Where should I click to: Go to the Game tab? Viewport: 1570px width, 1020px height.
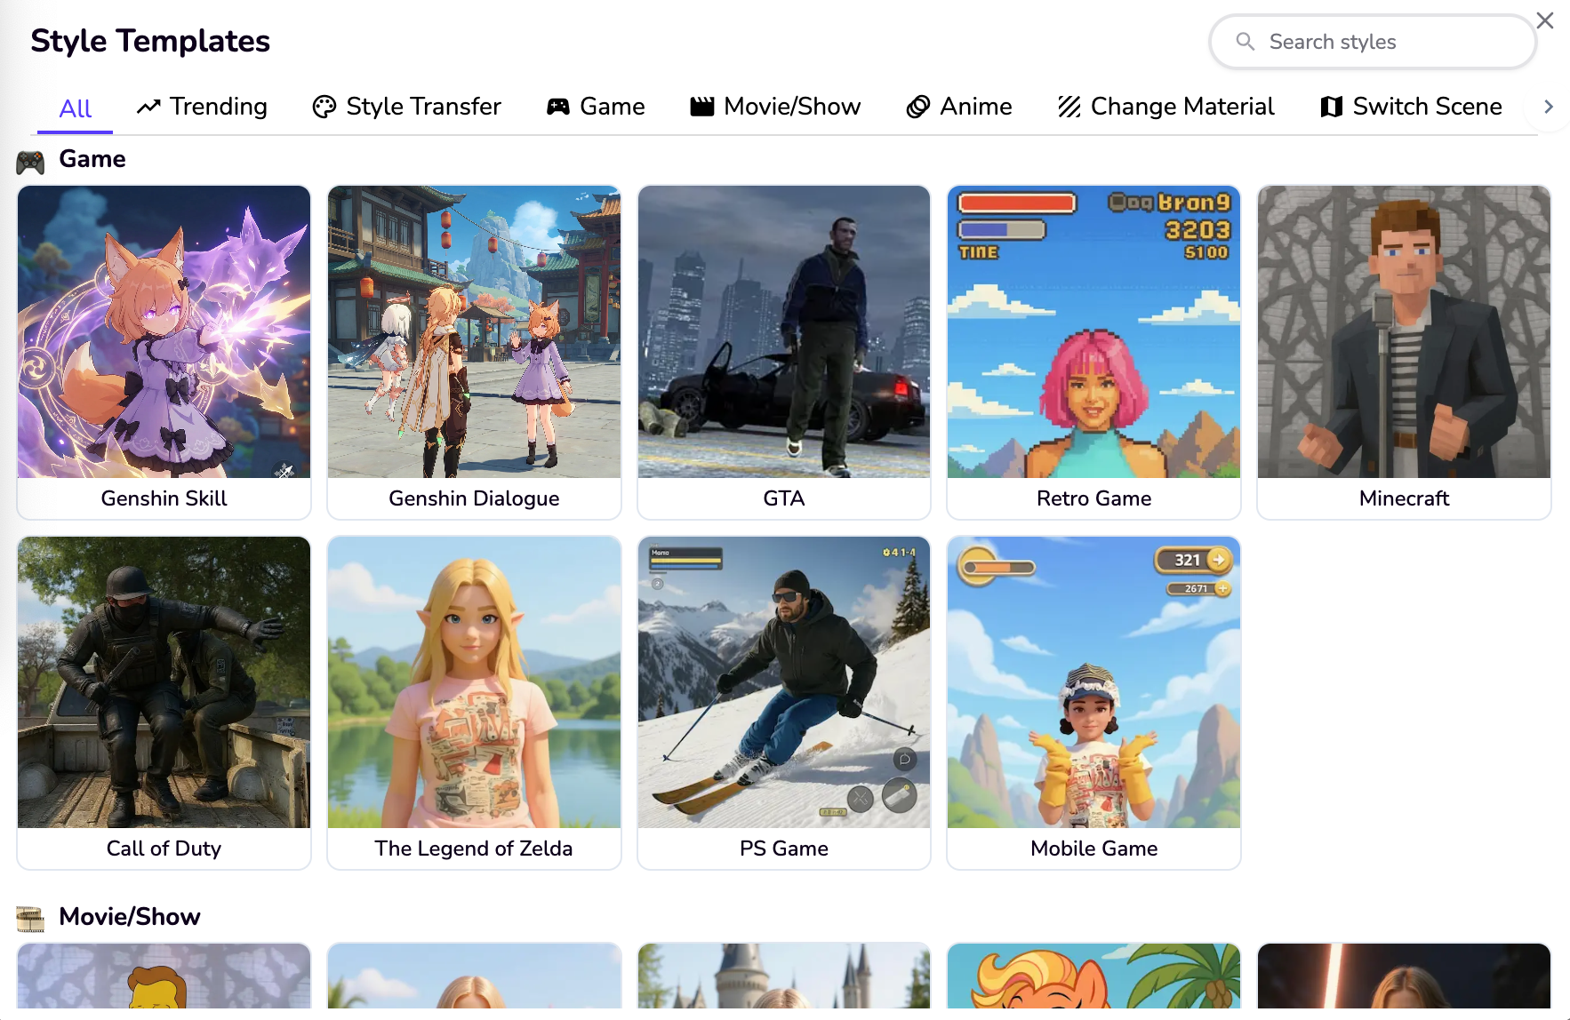point(596,107)
